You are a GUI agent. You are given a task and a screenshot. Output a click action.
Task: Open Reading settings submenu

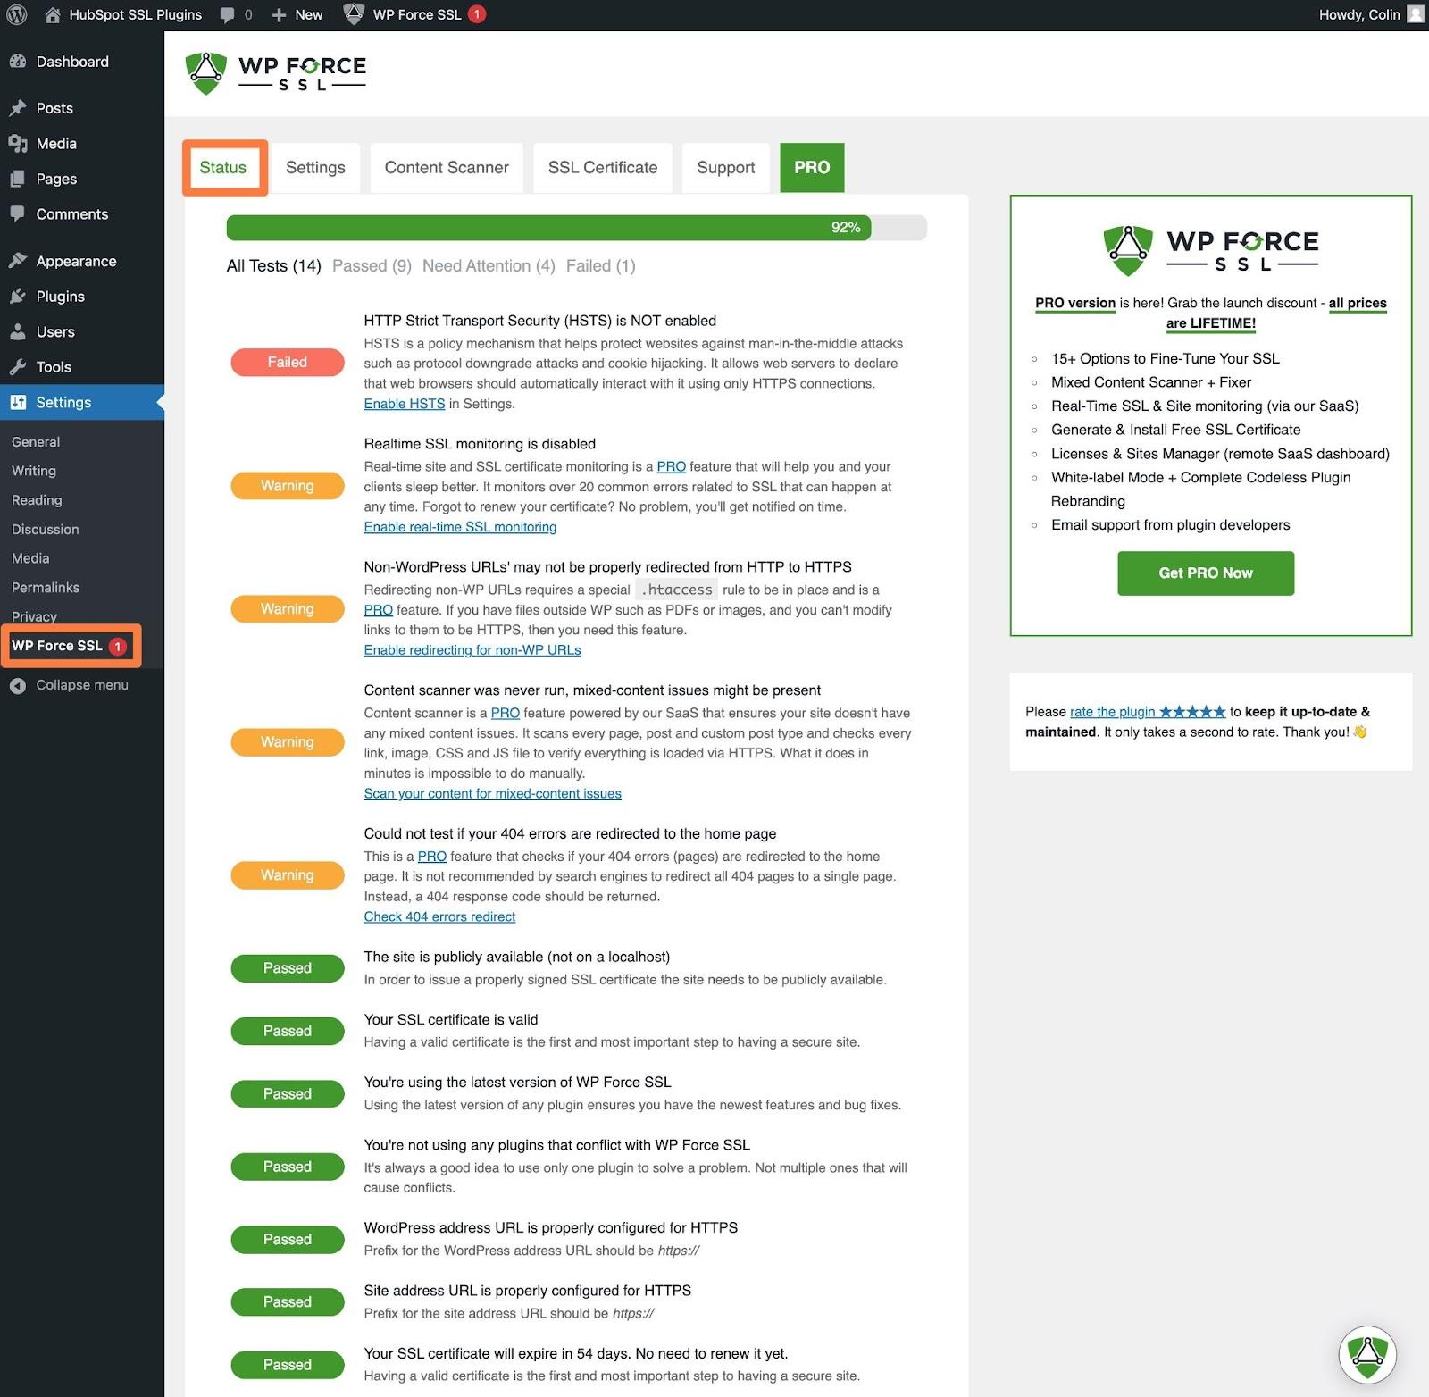point(37,500)
